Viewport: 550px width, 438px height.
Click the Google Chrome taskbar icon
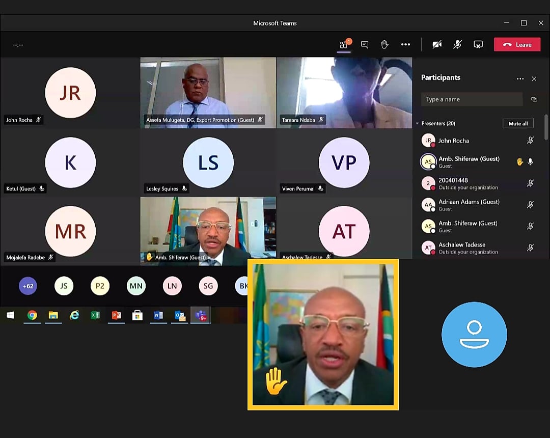32,316
